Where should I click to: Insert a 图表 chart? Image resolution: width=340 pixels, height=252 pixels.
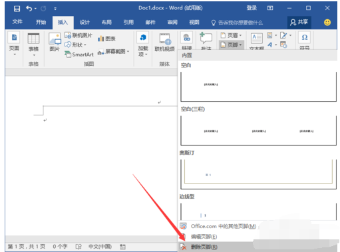pyautogui.click(x=106, y=39)
